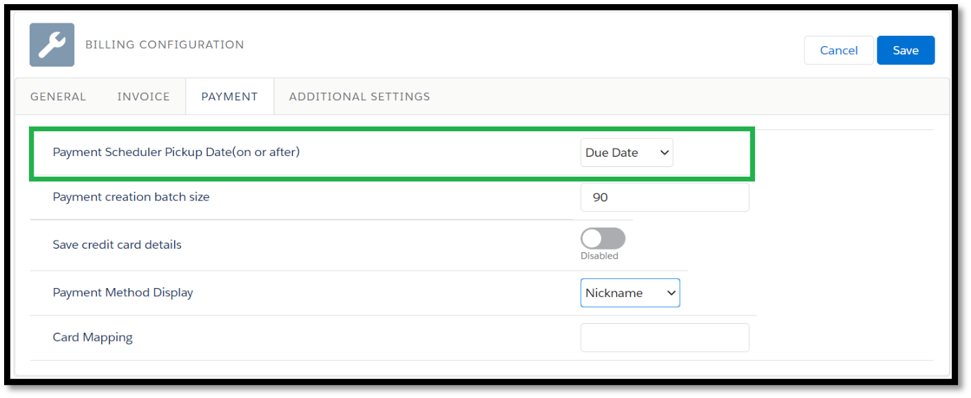Open the Invoice tab
The height and width of the screenshot is (398, 971).
pyautogui.click(x=144, y=96)
